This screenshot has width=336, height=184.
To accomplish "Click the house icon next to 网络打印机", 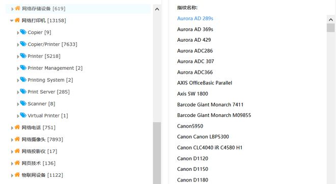I will (17, 20).
